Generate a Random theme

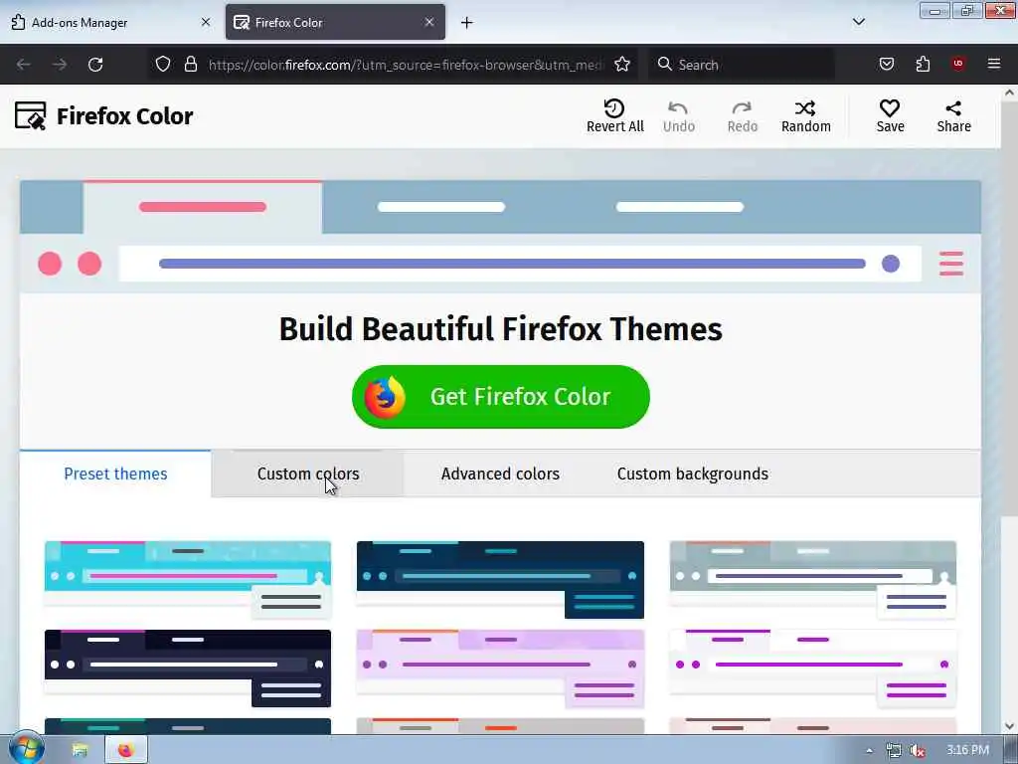pyautogui.click(x=805, y=116)
